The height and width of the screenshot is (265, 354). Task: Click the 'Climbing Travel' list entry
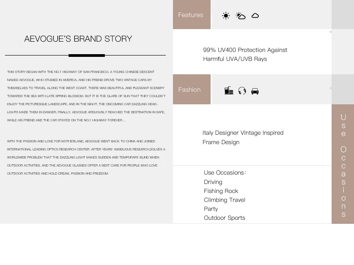coord(224,200)
